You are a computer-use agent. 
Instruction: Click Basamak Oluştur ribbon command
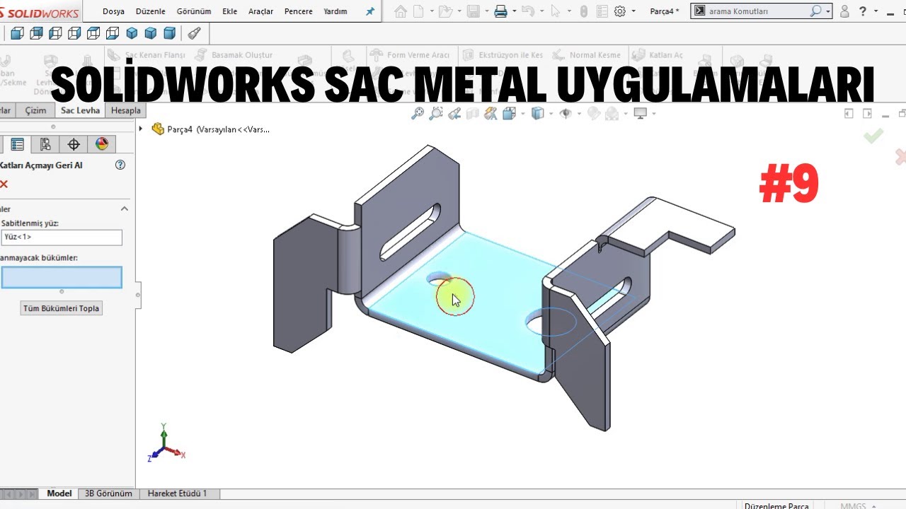(x=233, y=55)
